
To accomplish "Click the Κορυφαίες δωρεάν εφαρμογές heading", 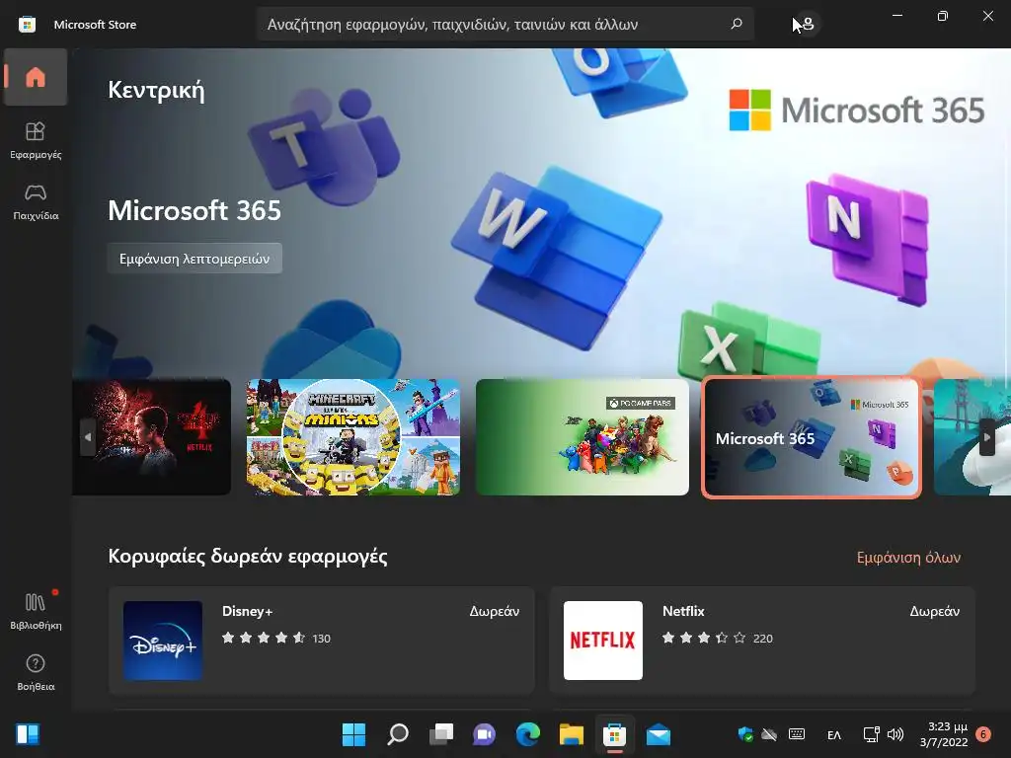I will (x=248, y=556).
